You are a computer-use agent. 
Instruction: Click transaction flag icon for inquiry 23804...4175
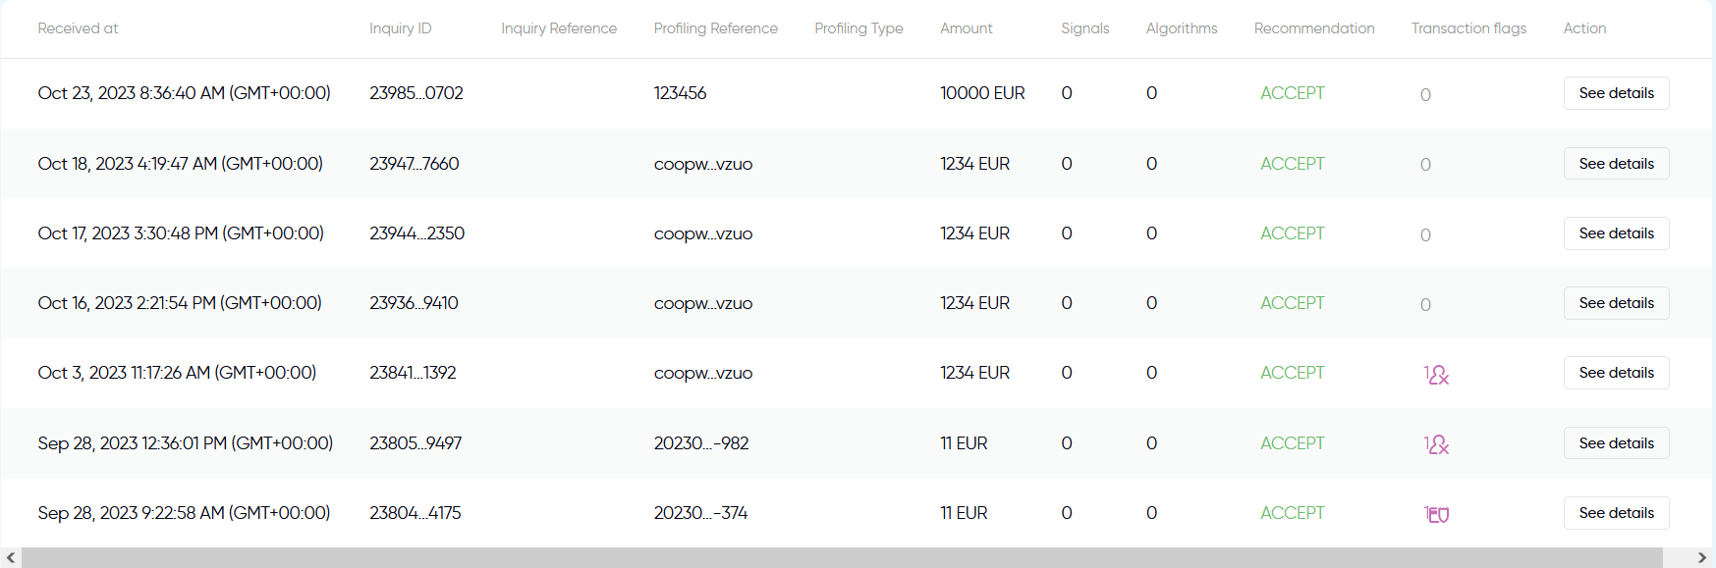1439,514
